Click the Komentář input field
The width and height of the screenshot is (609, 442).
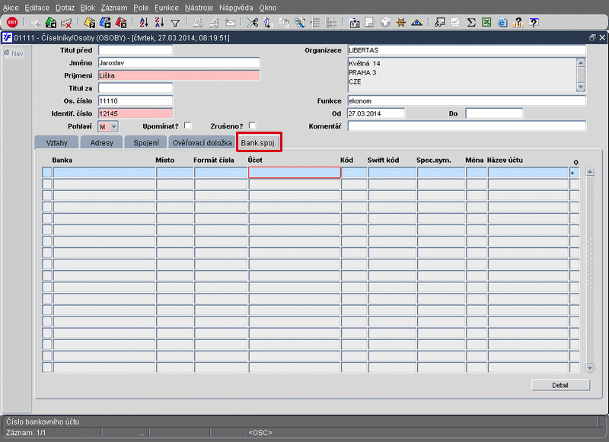click(467, 126)
